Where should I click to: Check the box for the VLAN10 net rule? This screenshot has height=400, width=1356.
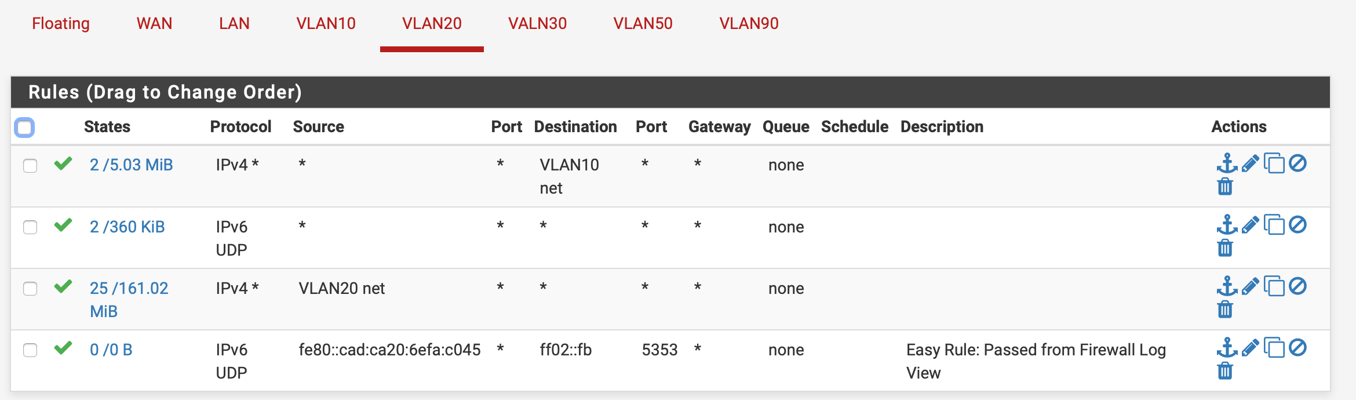point(30,166)
